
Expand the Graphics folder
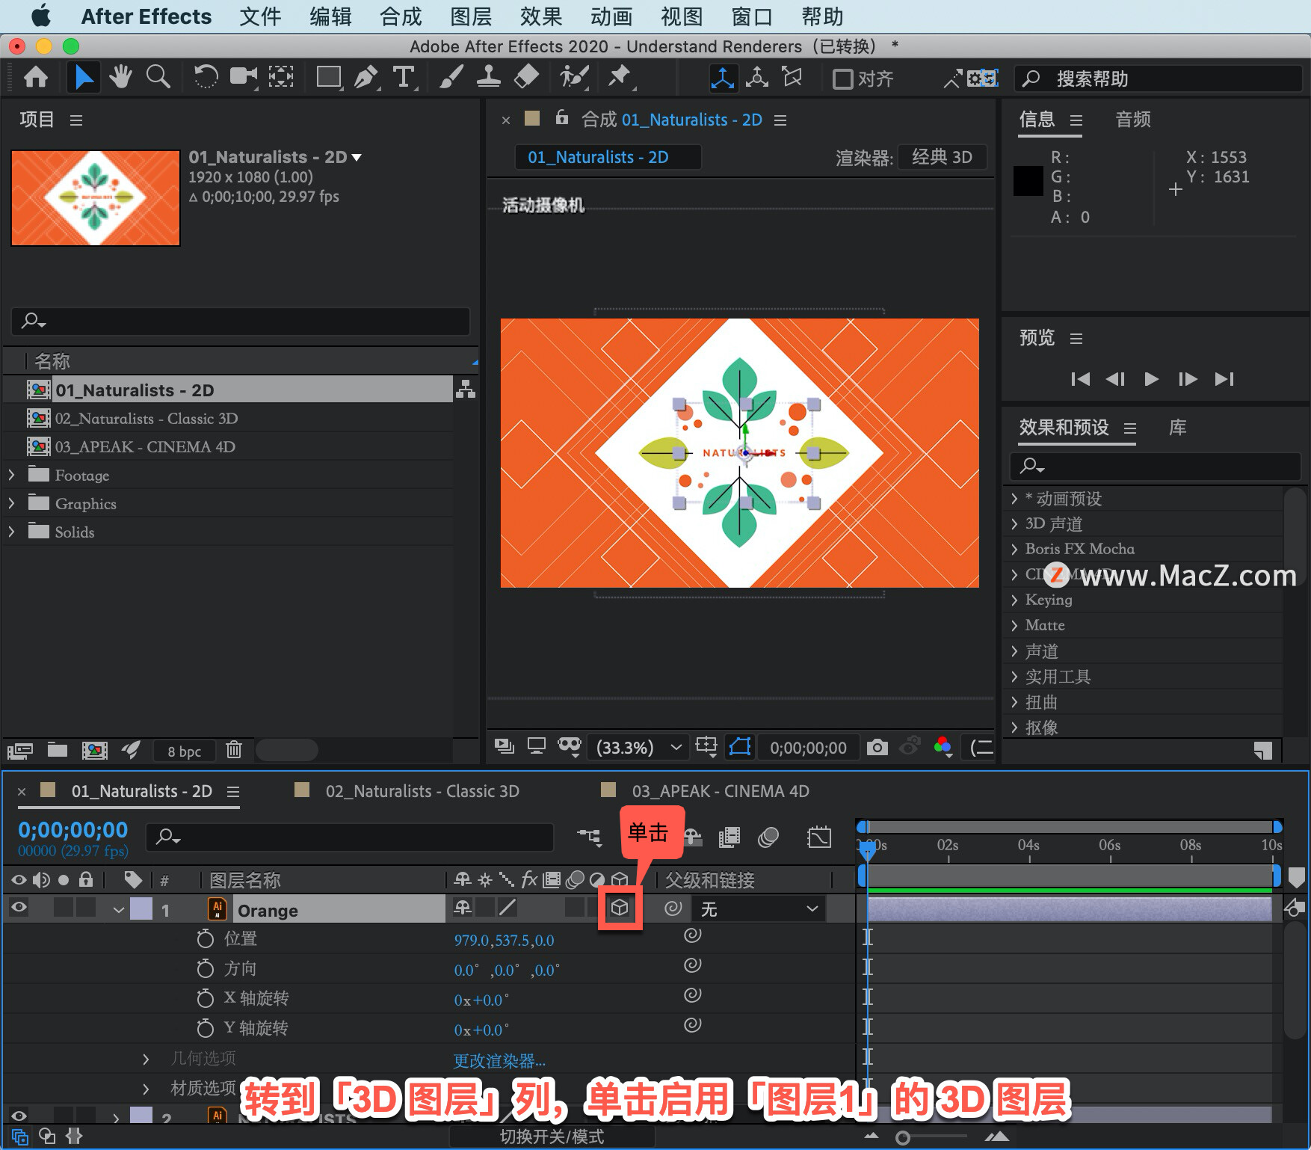[x=11, y=503]
